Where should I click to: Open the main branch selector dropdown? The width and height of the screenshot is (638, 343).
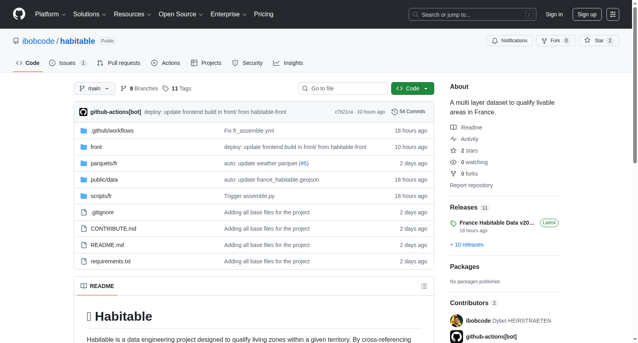[x=95, y=88]
